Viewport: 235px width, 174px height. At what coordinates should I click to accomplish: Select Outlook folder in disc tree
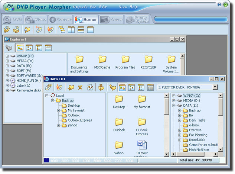(74, 116)
